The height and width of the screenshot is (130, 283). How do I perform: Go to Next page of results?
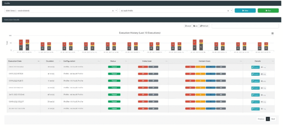pos(273,119)
